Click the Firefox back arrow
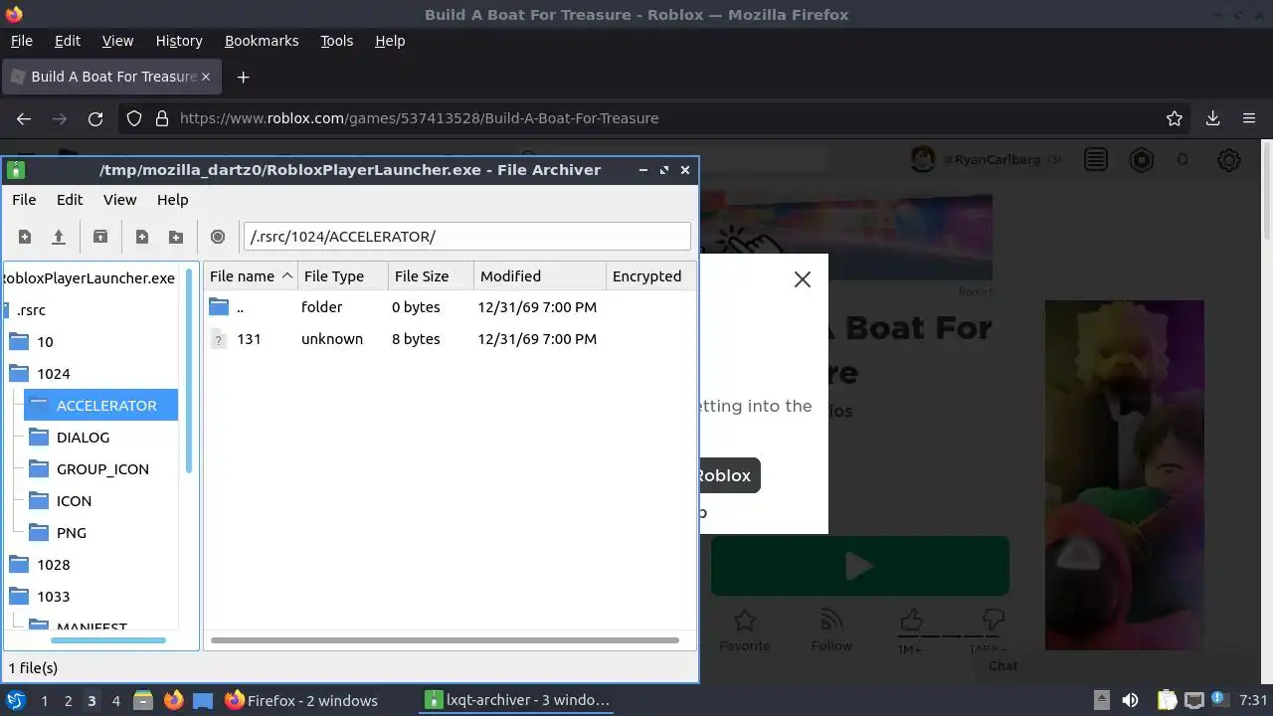The height and width of the screenshot is (716, 1273). coord(24,118)
